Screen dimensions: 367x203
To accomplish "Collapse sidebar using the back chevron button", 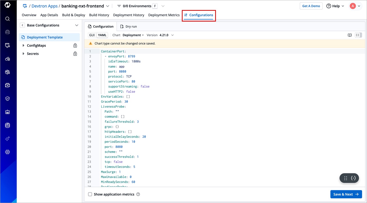I will point(23,25).
